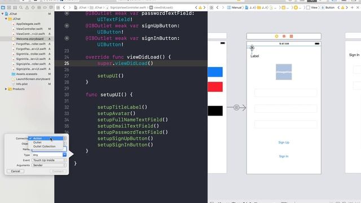Screen dimensions: 361x203
Task: Open the Issue navigator warning icon
Action: coord(27,7)
